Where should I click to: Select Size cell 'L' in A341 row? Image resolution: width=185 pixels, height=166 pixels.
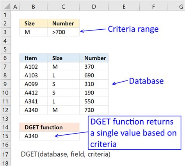coord(63,101)
